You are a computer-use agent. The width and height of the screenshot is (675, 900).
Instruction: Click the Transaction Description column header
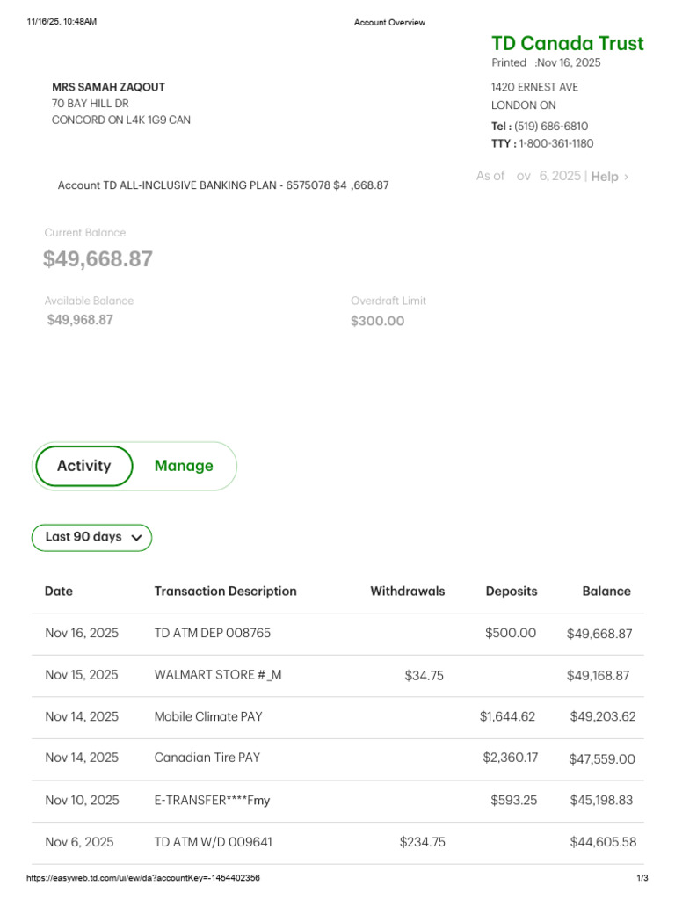click(x=226, y=592)
